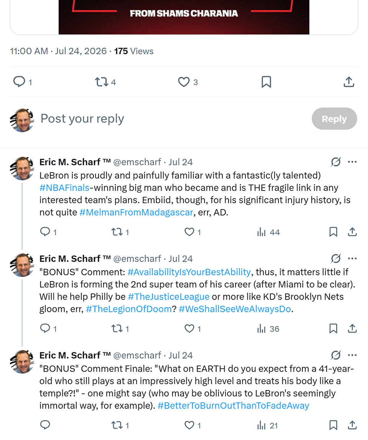The width and height of the screenshot is (368, 440).
Task: Open replies on the main post
Action: click(23, 82)
